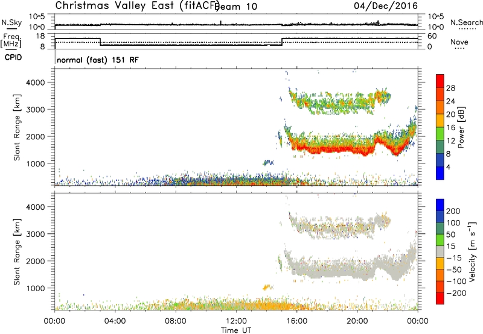Click the '60' Nave axis tick label
The image size is (483, 334).
pos(432,36)
